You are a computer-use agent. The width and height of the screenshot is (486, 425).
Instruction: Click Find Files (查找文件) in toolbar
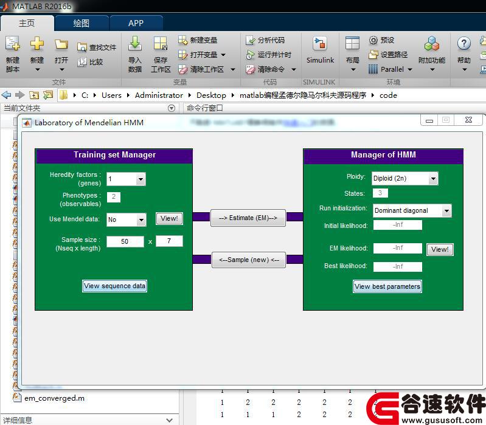pos(97,47)
